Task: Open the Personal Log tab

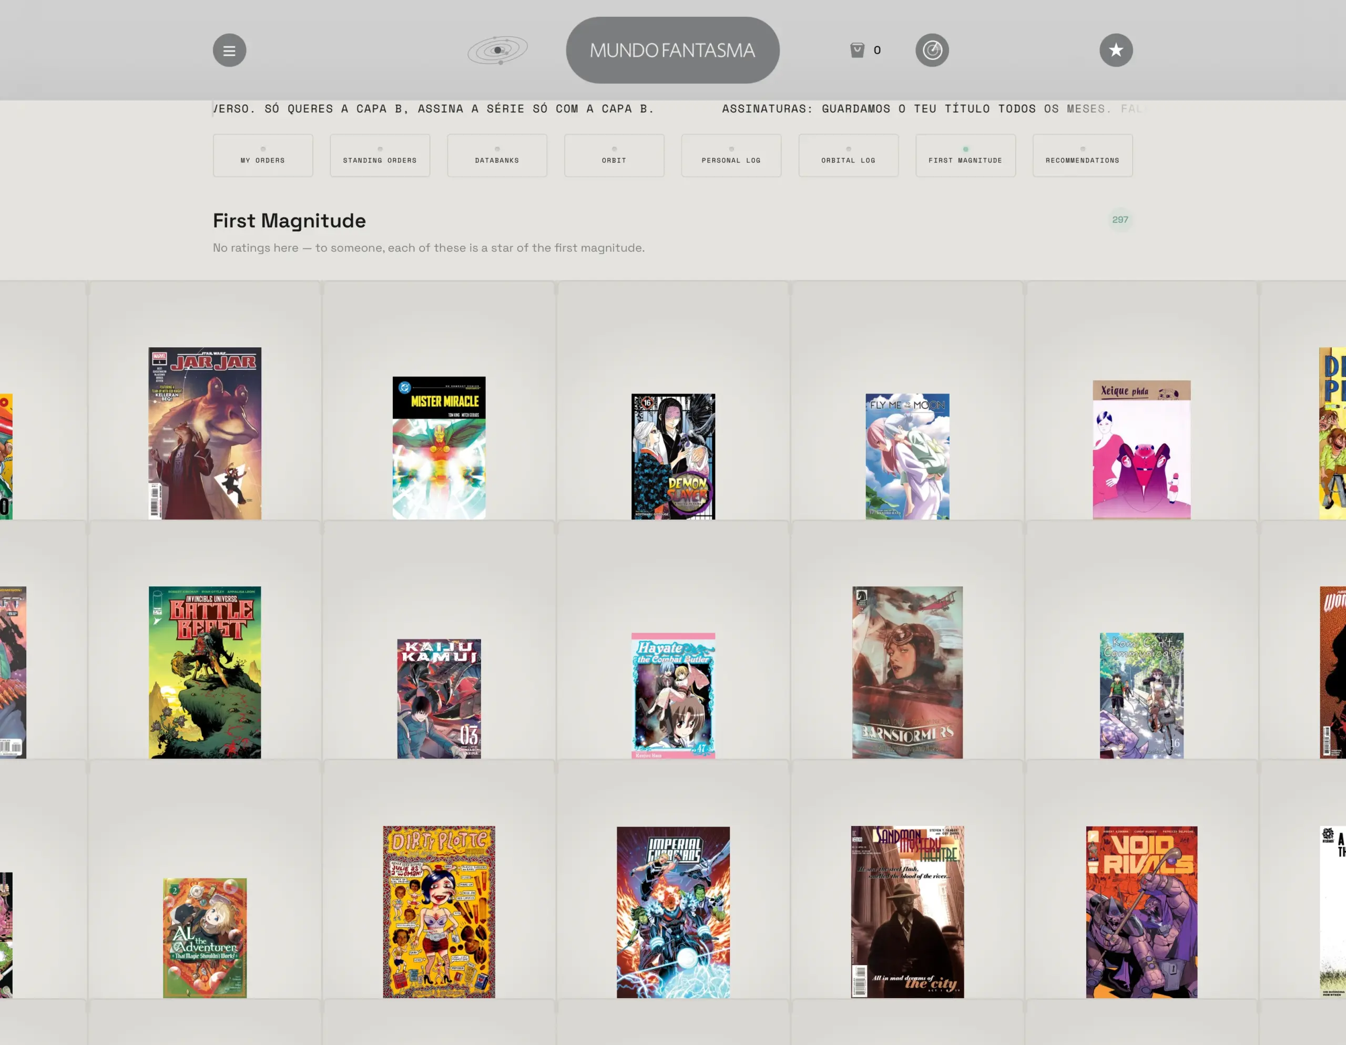Action: click(x=731, y=155)
